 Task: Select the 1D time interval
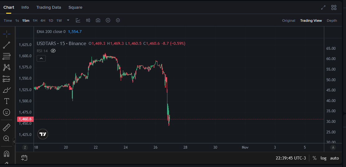pyautogui.click(x=51, y=21)
